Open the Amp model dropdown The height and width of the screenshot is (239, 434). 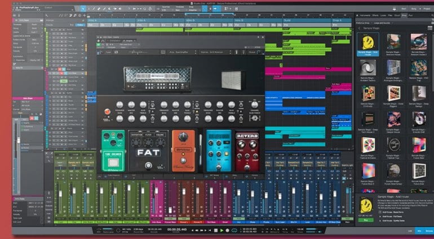click(183, 52)
